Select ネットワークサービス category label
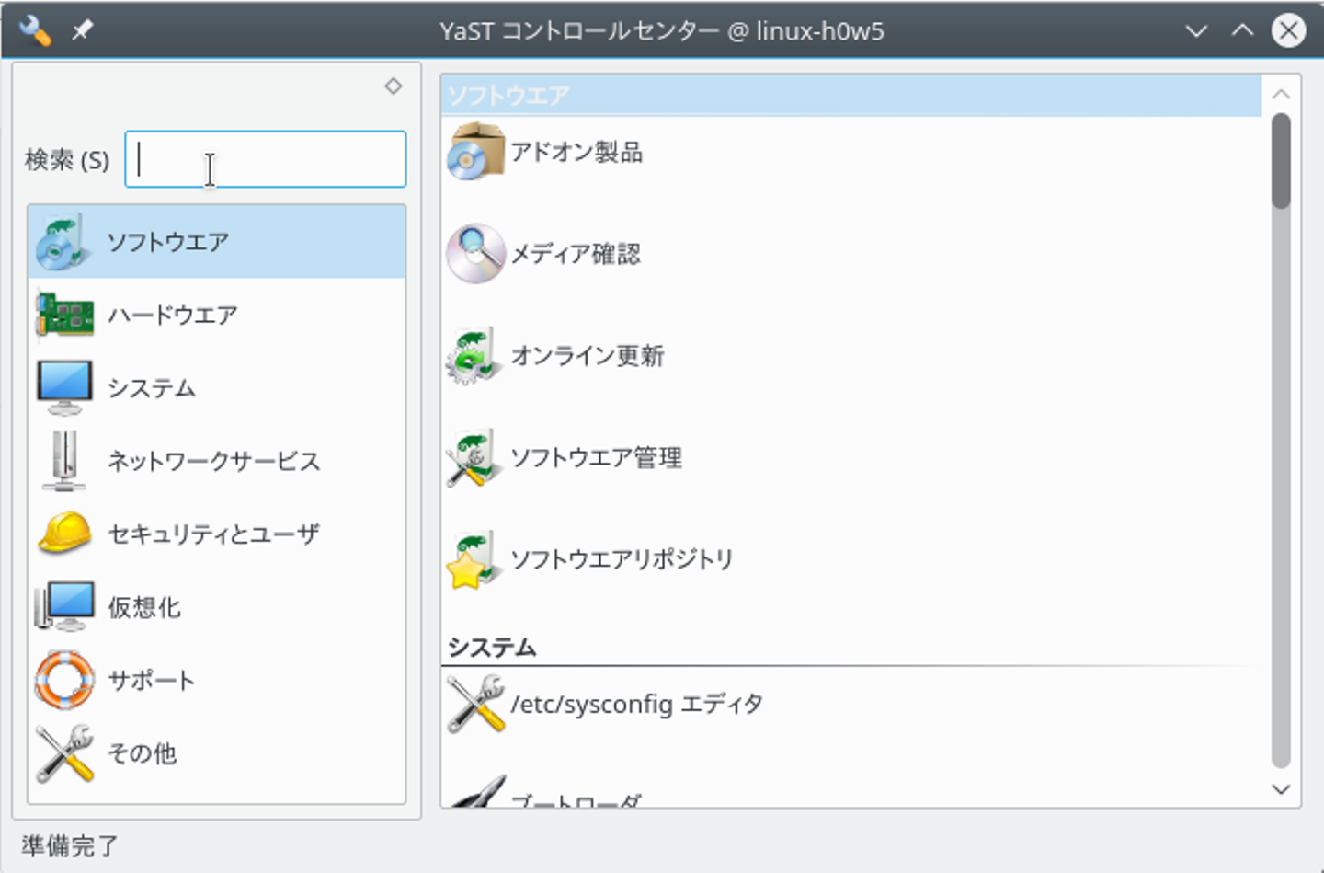Image resolution: width=1324 pixels, height=873 pixels. point(214,461)
